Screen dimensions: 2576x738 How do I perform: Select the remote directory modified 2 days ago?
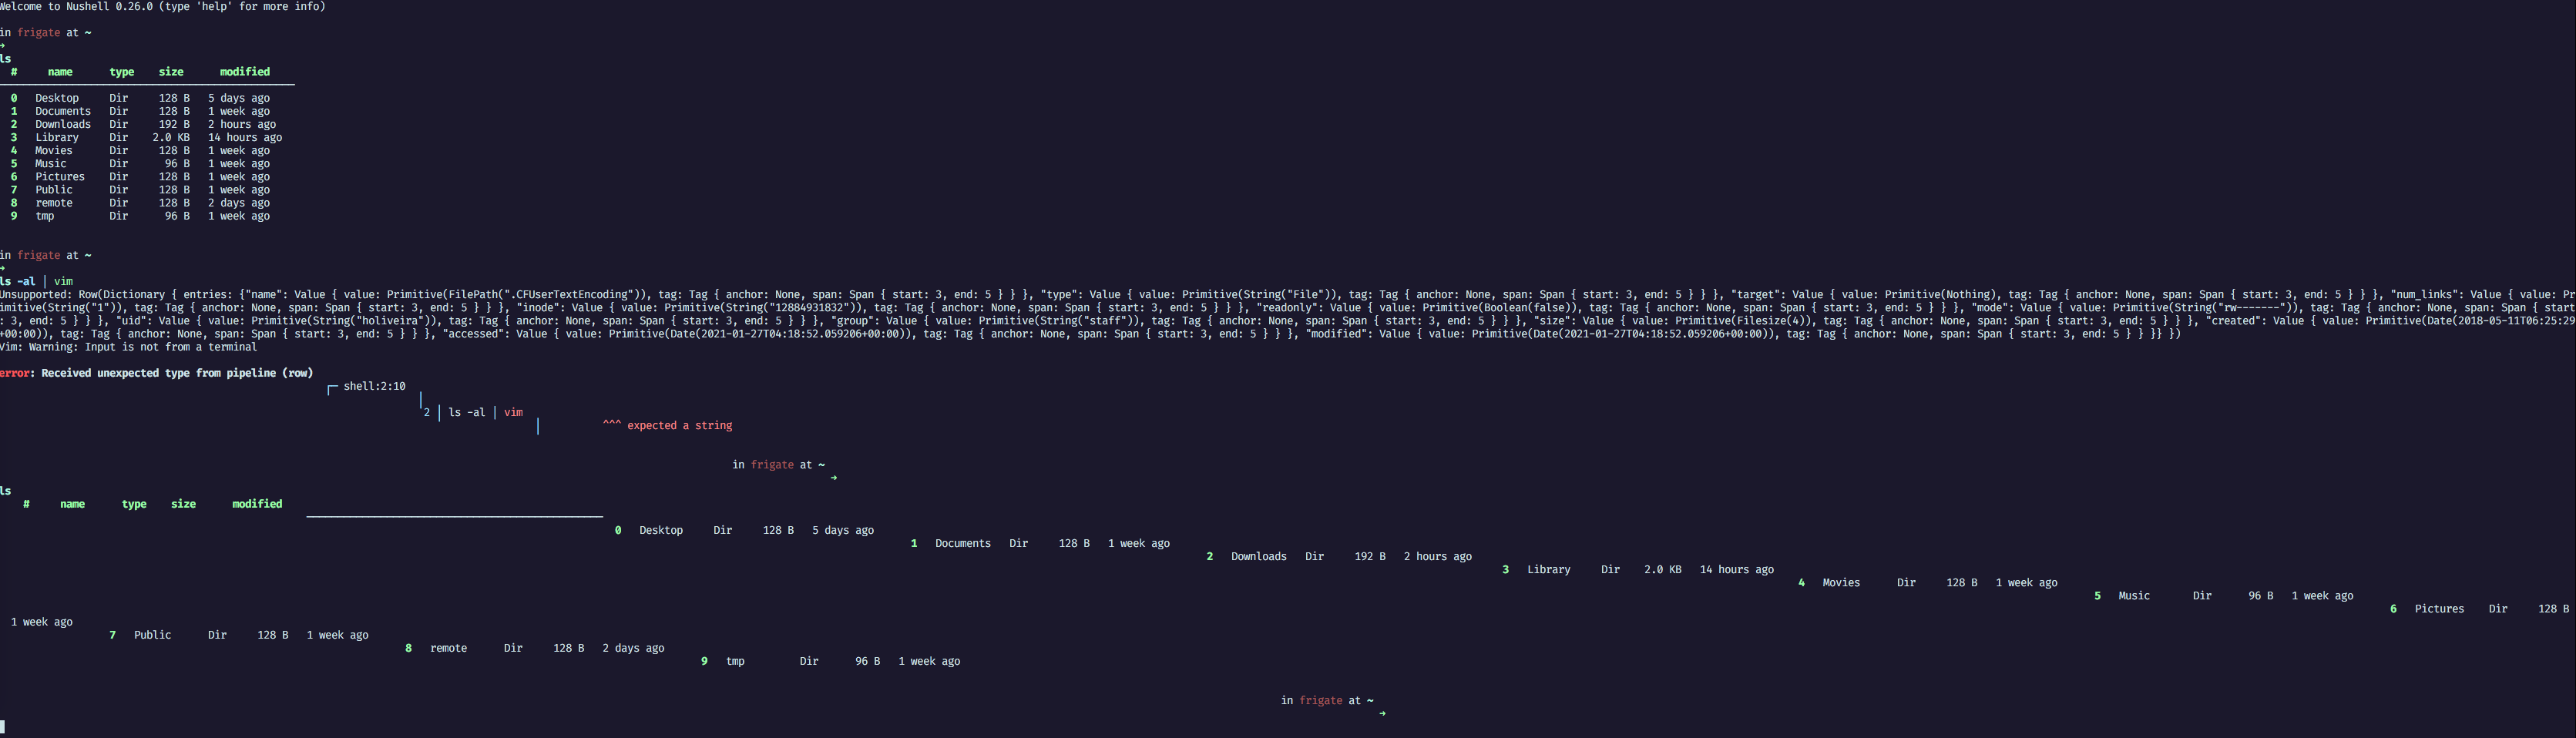(x=53, y=203)
